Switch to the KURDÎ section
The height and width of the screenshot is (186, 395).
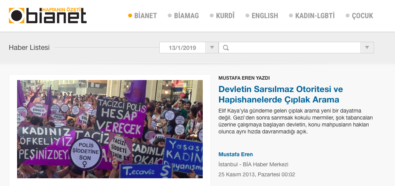pyautogui.click(x=222, y=16)
